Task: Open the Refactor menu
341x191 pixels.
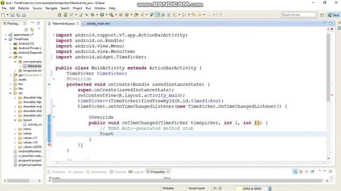Action: click(23, 8)
